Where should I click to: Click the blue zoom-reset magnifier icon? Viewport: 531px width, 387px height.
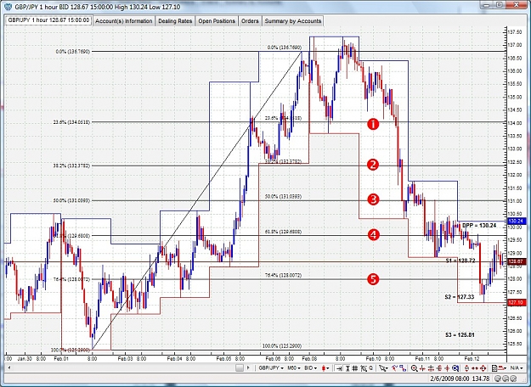pyautogui.click(x=455, y=368)
